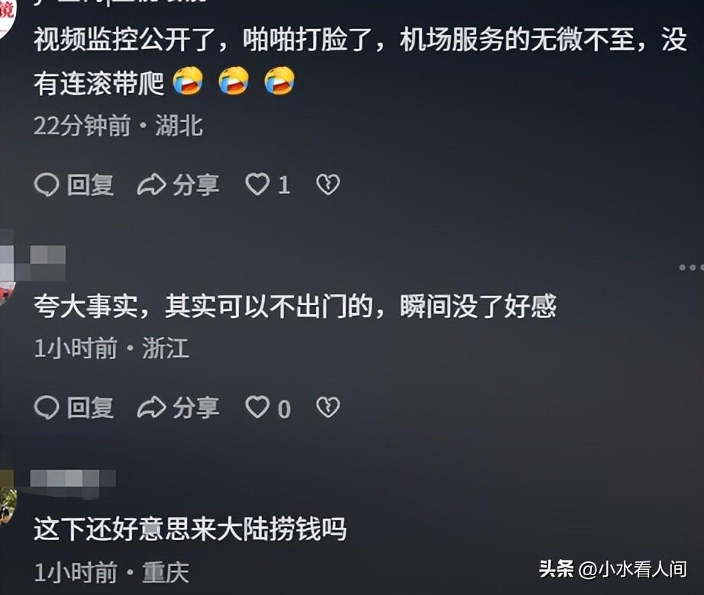
Task: Dislike Hubei comment with broken heart icon
Action: point(328,185)
